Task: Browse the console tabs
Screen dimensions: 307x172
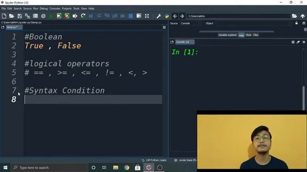Action: coord(172,42)
